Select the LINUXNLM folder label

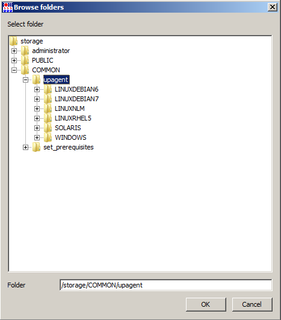tap(70, 108)
